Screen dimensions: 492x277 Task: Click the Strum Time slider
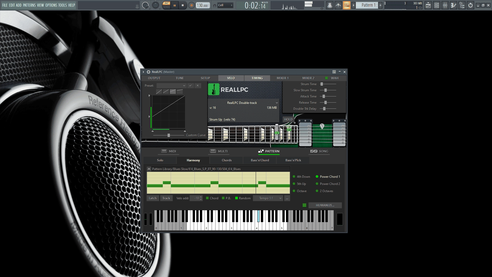coord(328,84)
